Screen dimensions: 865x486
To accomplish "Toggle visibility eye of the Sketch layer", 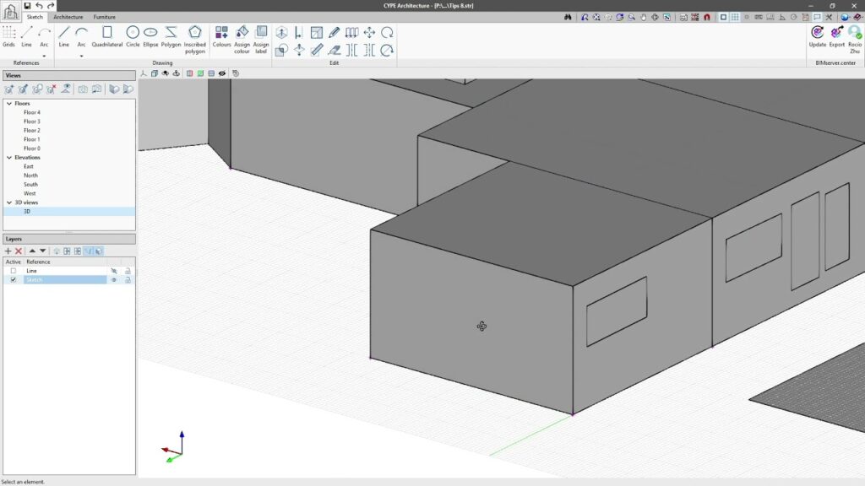I will pyautogui.click(x=114, y=279).
